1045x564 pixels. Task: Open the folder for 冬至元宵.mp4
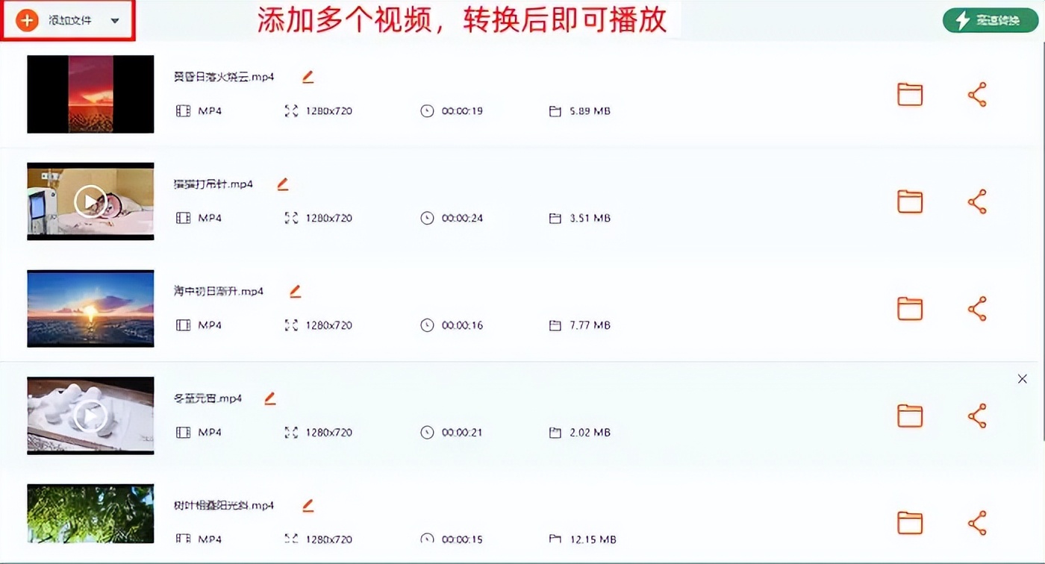coord(910,416)
